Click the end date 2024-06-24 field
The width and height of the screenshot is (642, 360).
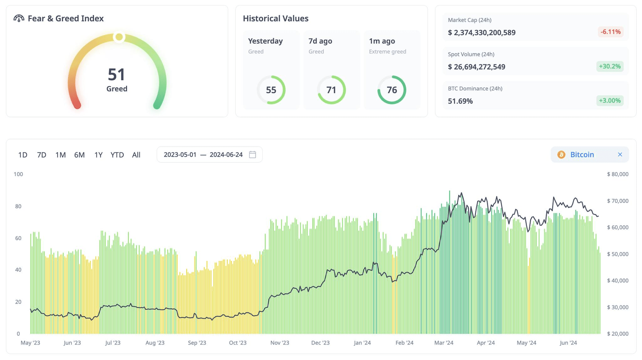226,155
